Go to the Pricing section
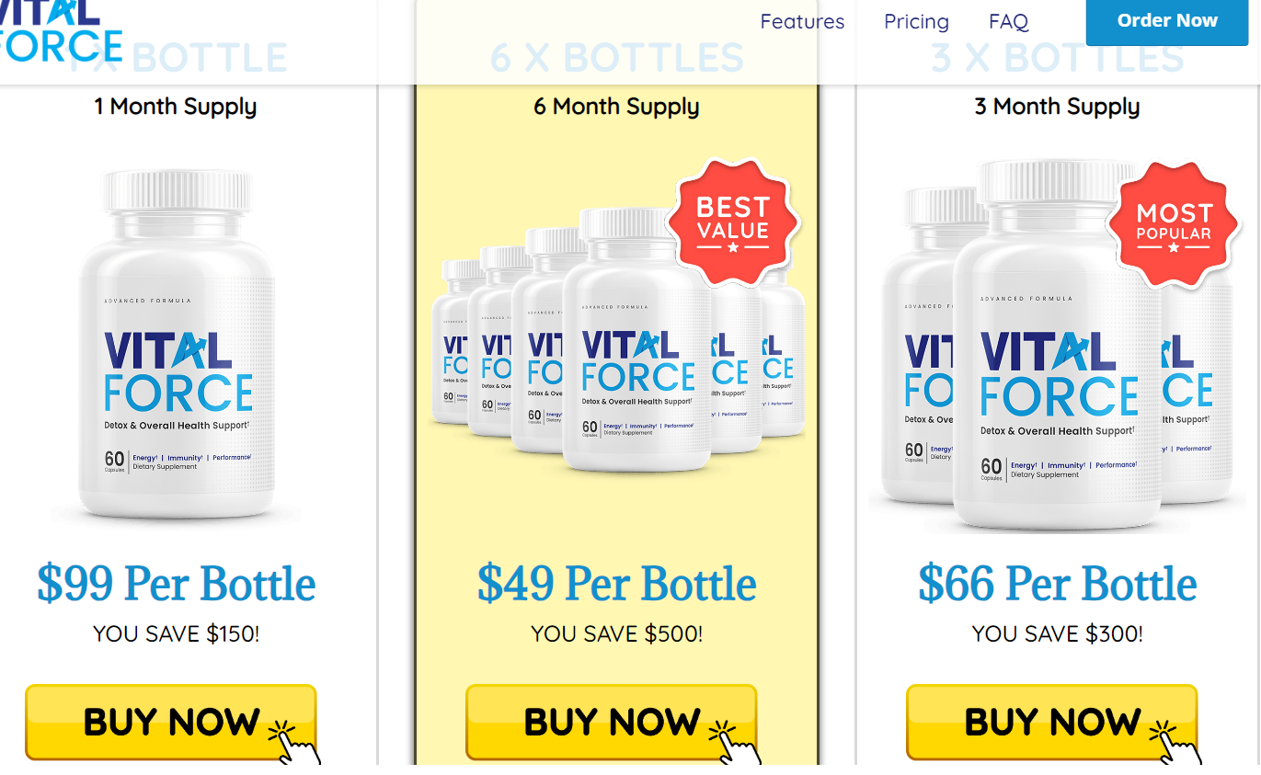 916,21
